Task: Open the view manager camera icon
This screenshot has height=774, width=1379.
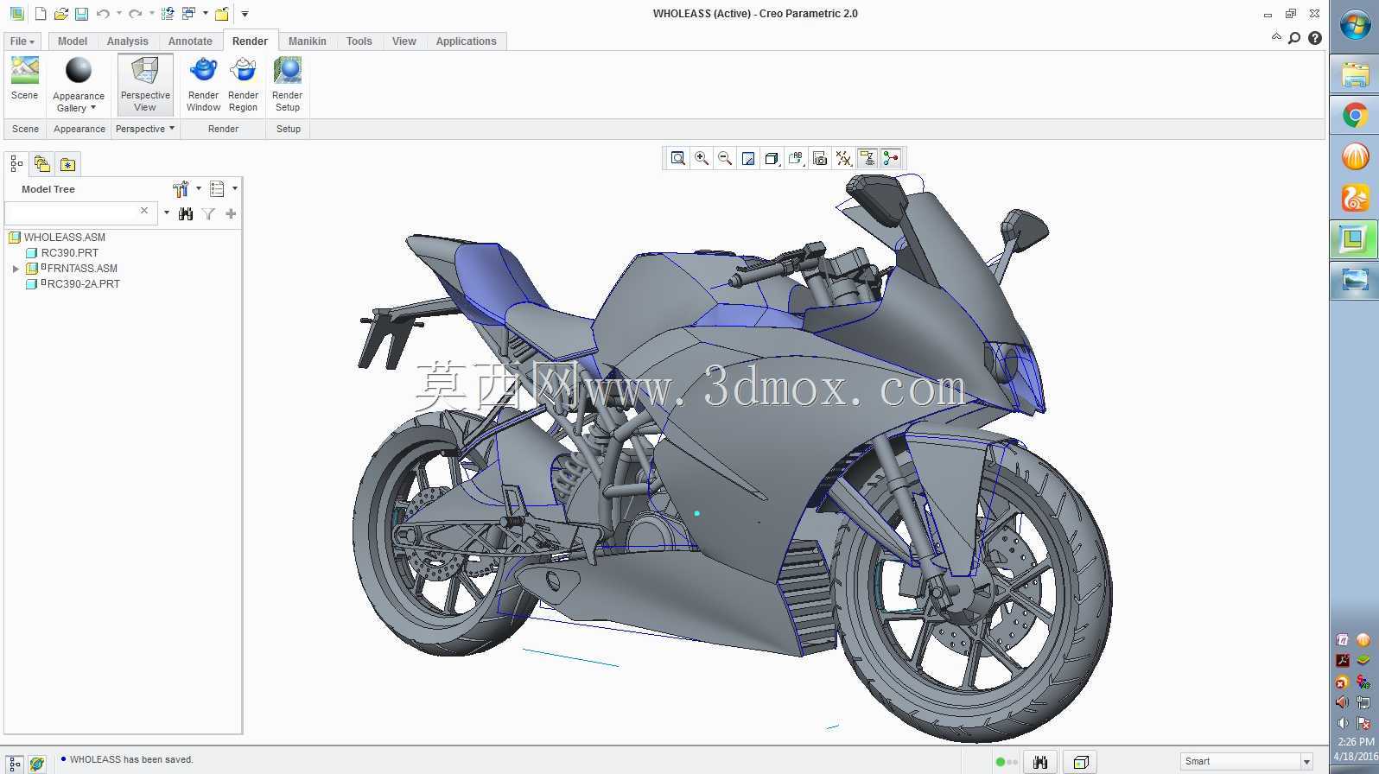Action: pyautogui.click(x=820, y=158)
